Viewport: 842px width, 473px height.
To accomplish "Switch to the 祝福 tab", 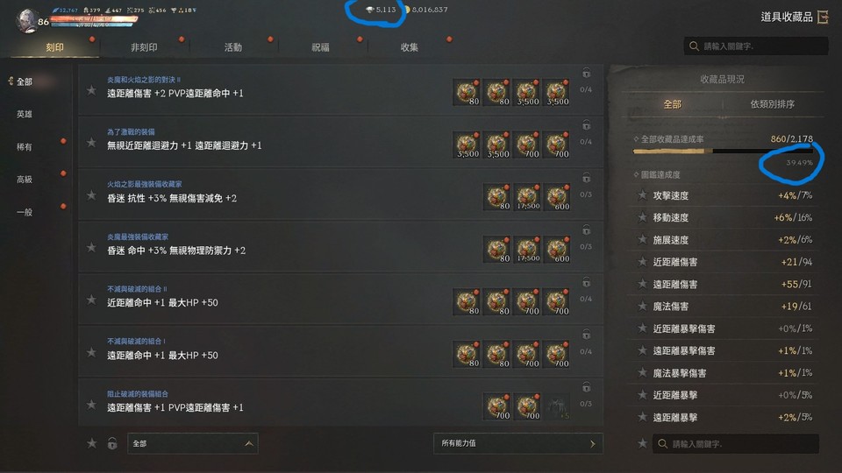I will pyautogui.click(x=321, y=47).
